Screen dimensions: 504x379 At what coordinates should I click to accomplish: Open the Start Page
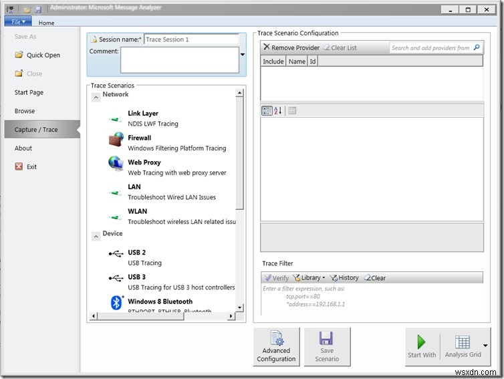[x=29, y=92]
